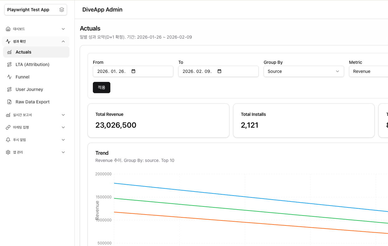Image resolution: width=388 pixels, height=246 pixels.
Task: Click the bell icon next to 푸시 알림
Action: 8,140
